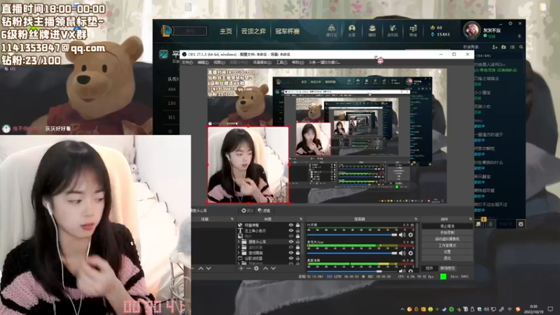Move selected source up
The image size is (560, 315).
click(x=266, y=268)
